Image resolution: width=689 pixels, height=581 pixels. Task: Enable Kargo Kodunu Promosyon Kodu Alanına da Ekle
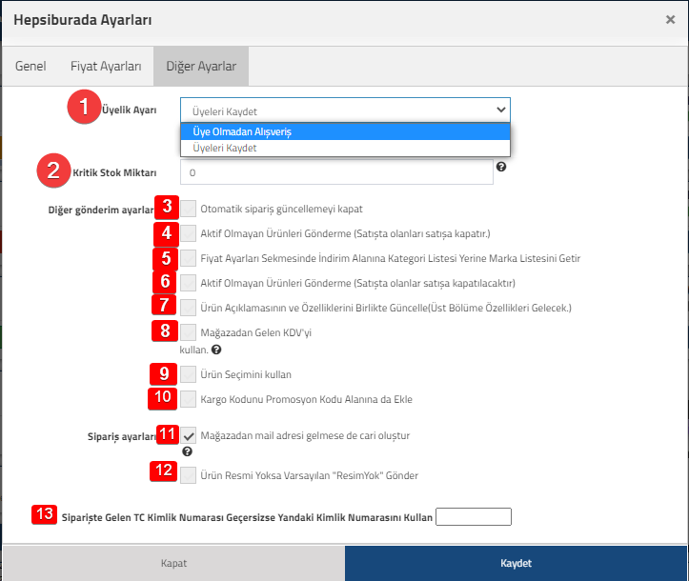tap(189, 399)
